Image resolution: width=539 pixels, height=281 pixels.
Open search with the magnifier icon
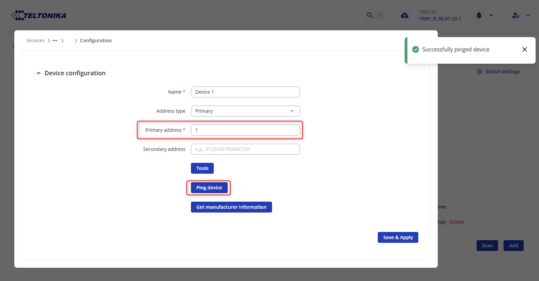370,15
